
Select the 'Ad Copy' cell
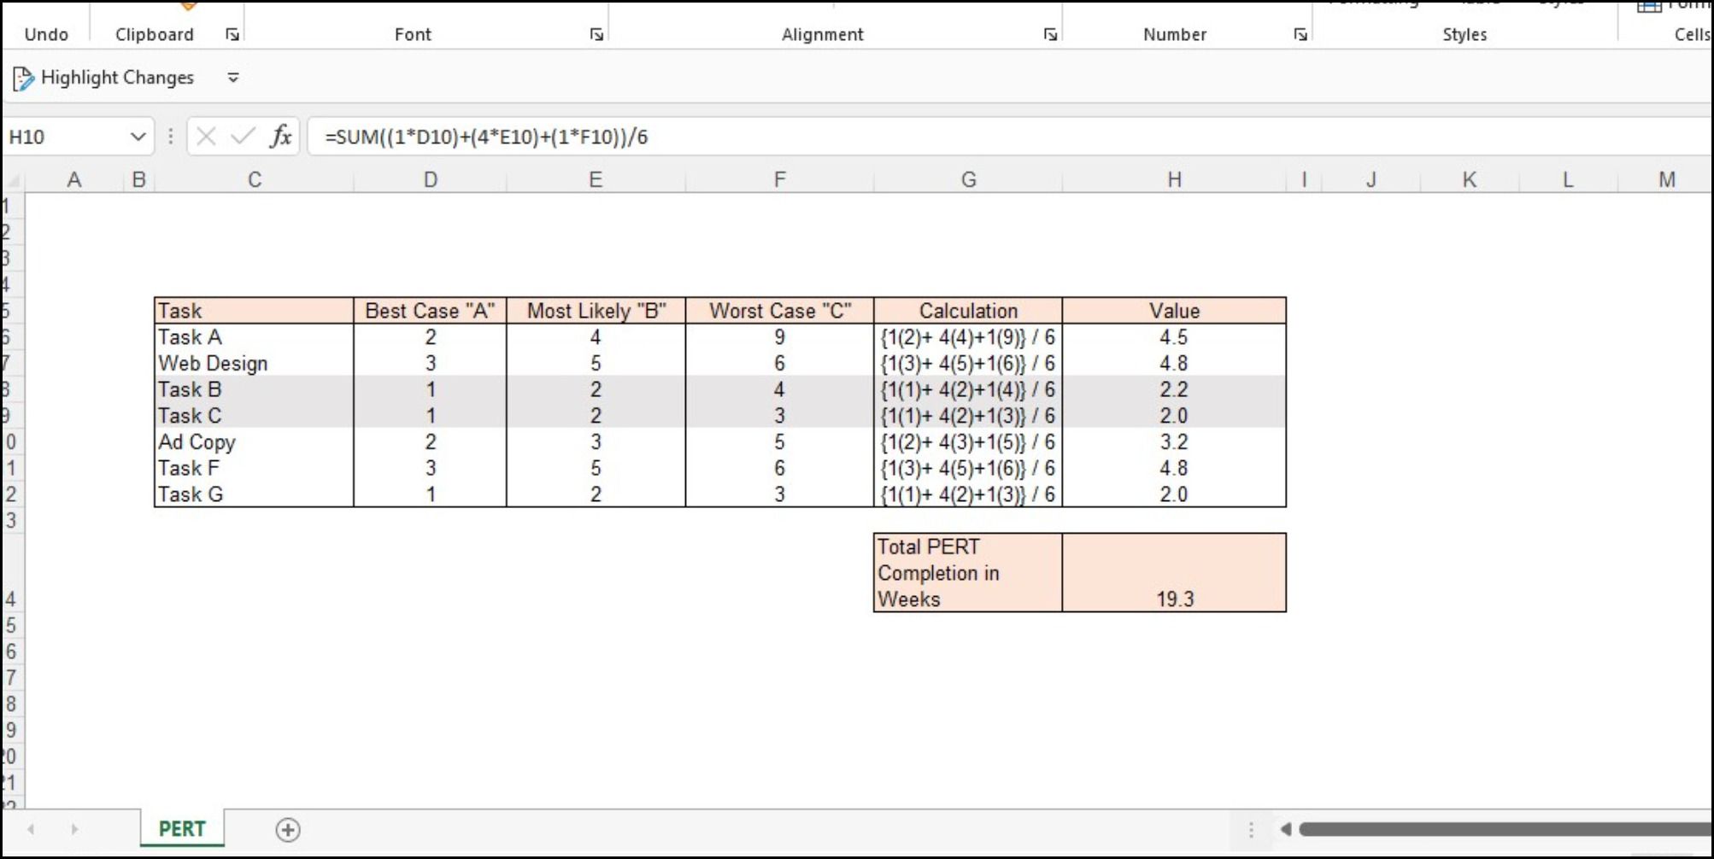click(254, 442)
